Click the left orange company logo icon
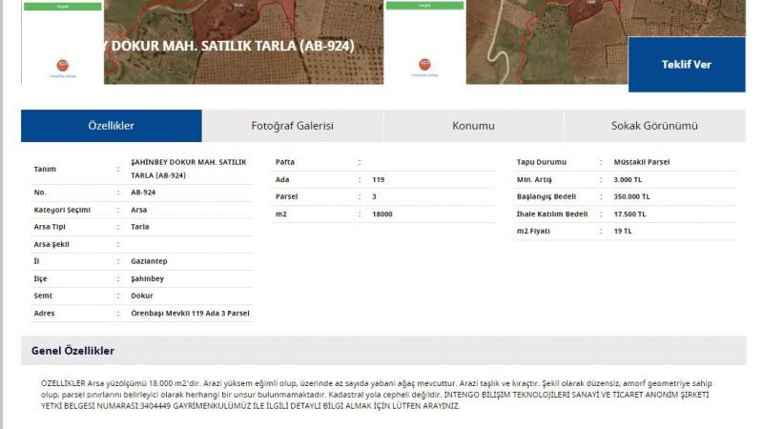The image size is (763, 429). (63, 65)
